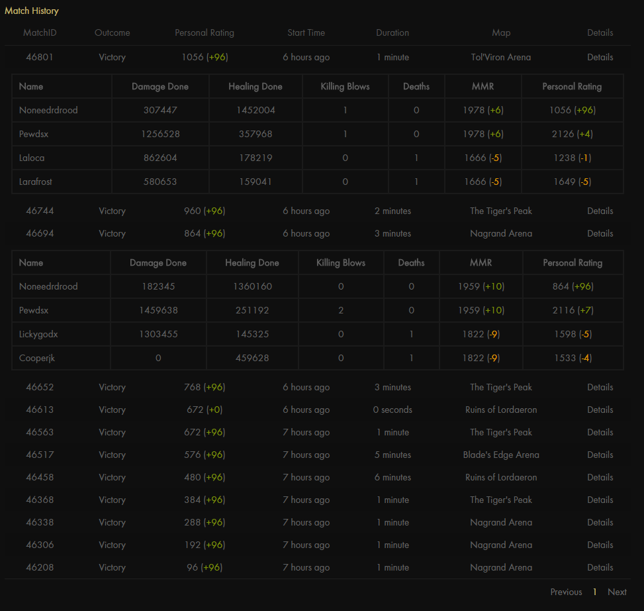Screen dimensions: 644x611
Task: Click duration '5 minutes'
Action: 392,455
